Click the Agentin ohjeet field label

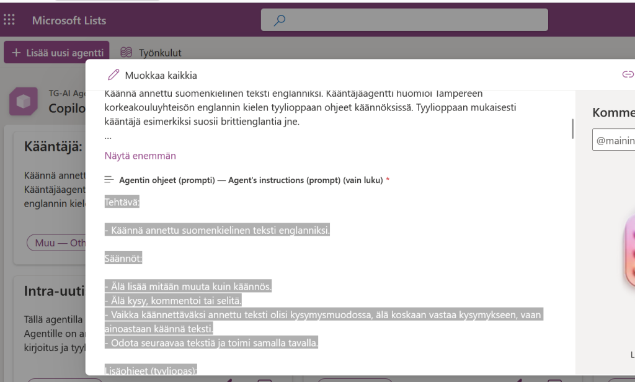(x=251, y=180)
